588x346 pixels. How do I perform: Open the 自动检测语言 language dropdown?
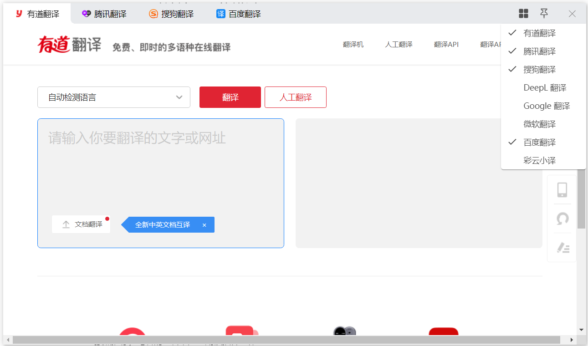[x=114, y=97]
